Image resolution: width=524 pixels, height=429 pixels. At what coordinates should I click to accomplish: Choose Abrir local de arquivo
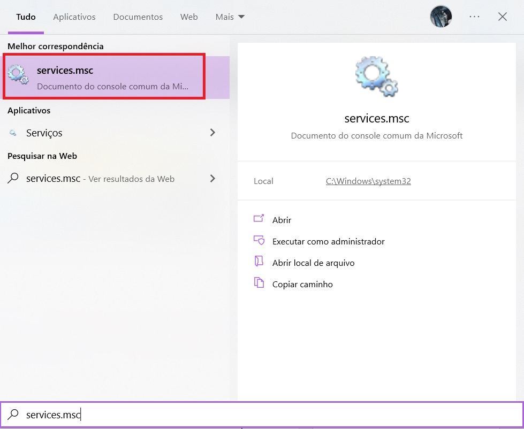coord(314,263)
